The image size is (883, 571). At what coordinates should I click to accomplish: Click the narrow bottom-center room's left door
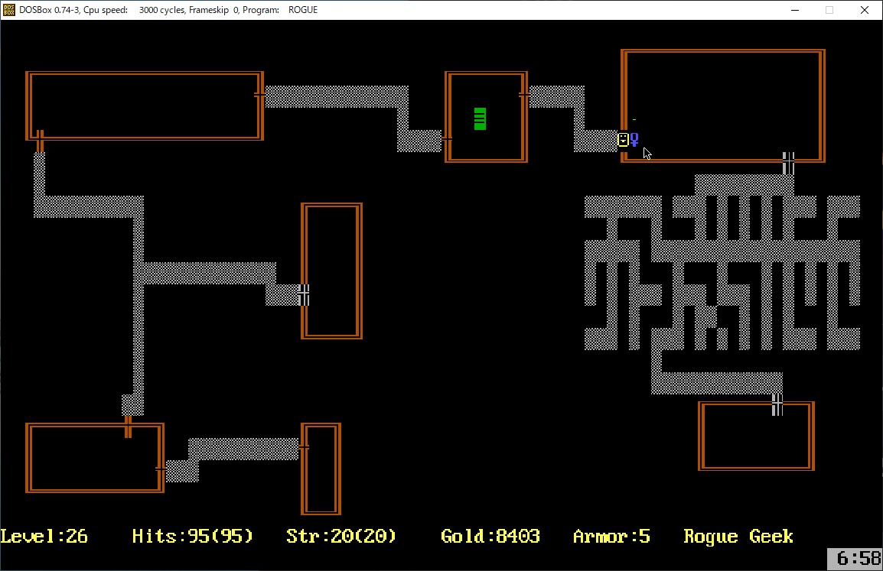click(304, 446)
